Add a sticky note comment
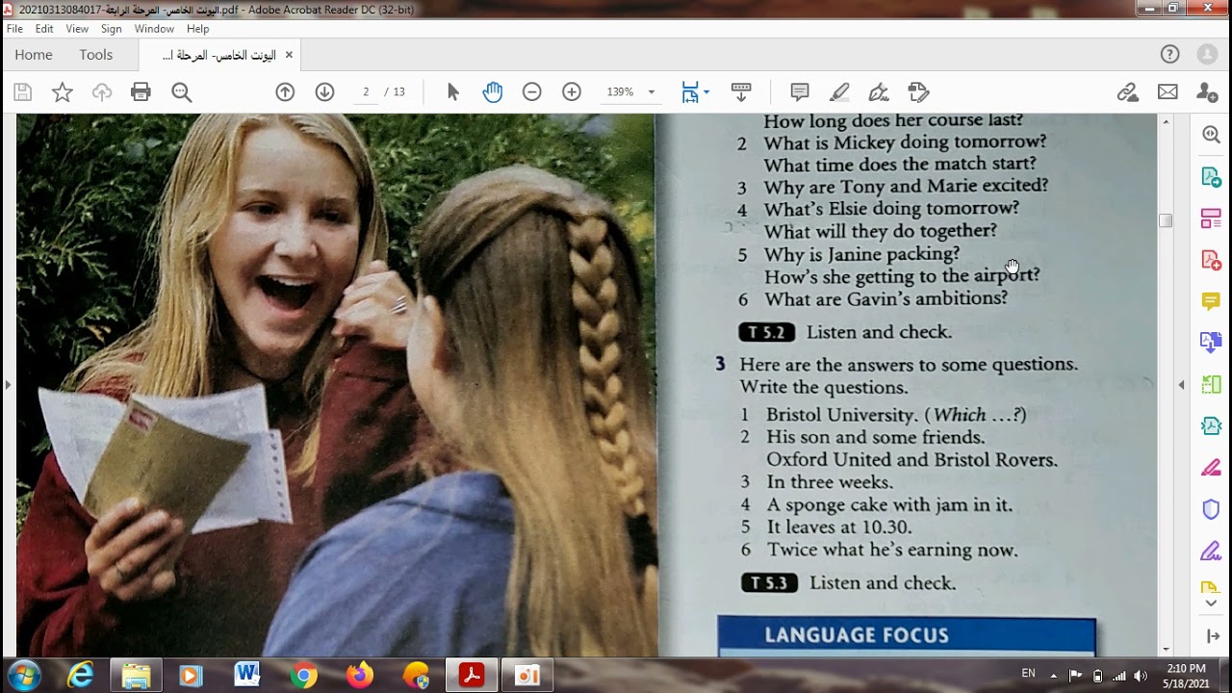 [x=800, y=92]
